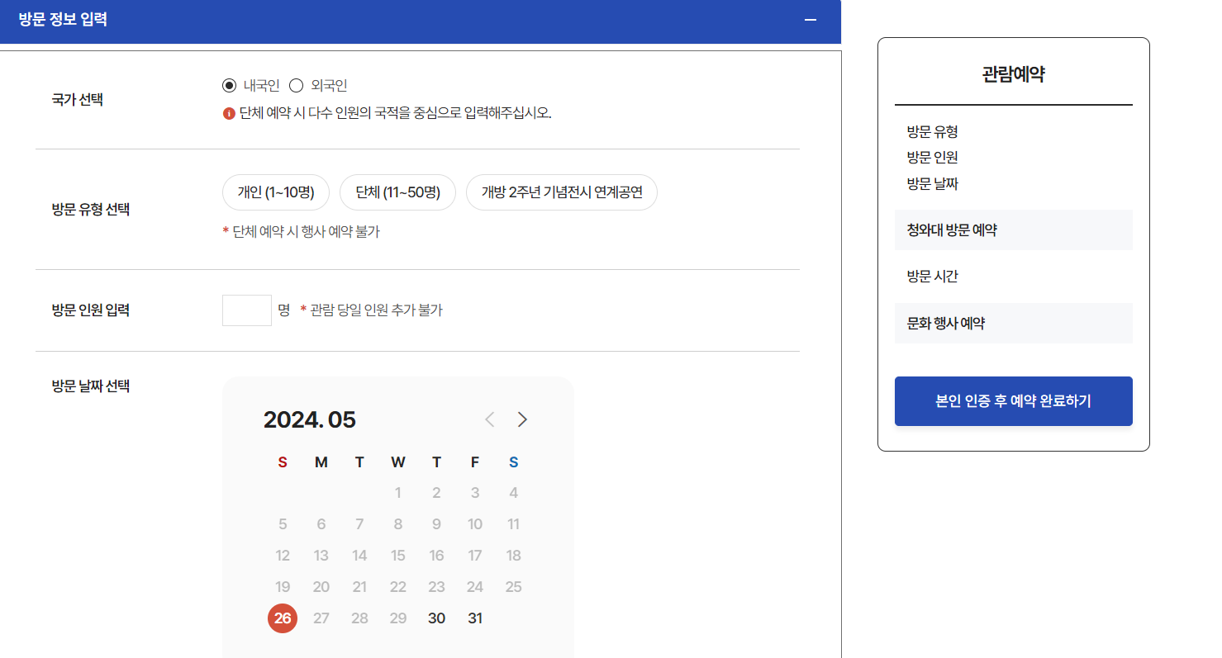Select the 외국인 radio button
The width and height of the screenshot is (1222, 658).
point(296,84)
